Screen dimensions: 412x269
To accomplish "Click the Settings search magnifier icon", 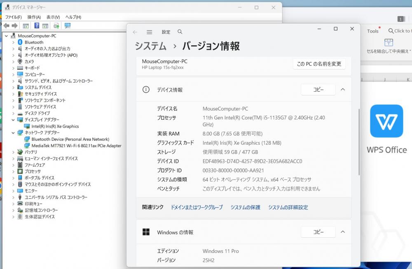I will coord(180,32).
